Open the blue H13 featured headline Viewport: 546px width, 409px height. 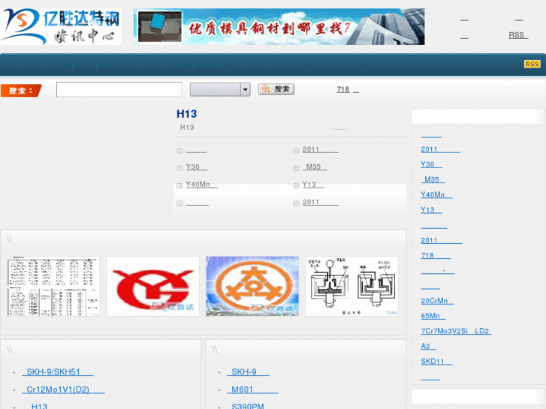coord(187,114)
